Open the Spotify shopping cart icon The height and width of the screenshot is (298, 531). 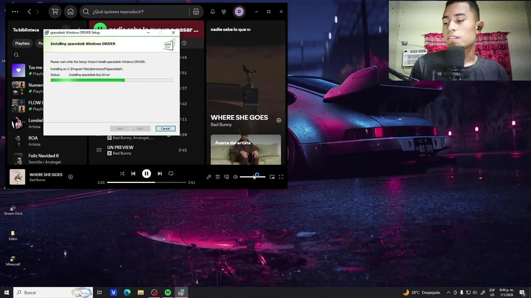tap(55, 12)
